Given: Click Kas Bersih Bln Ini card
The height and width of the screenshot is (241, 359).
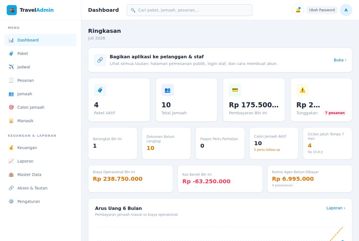Looking at the screenshot, I should [x=220, y=179].
